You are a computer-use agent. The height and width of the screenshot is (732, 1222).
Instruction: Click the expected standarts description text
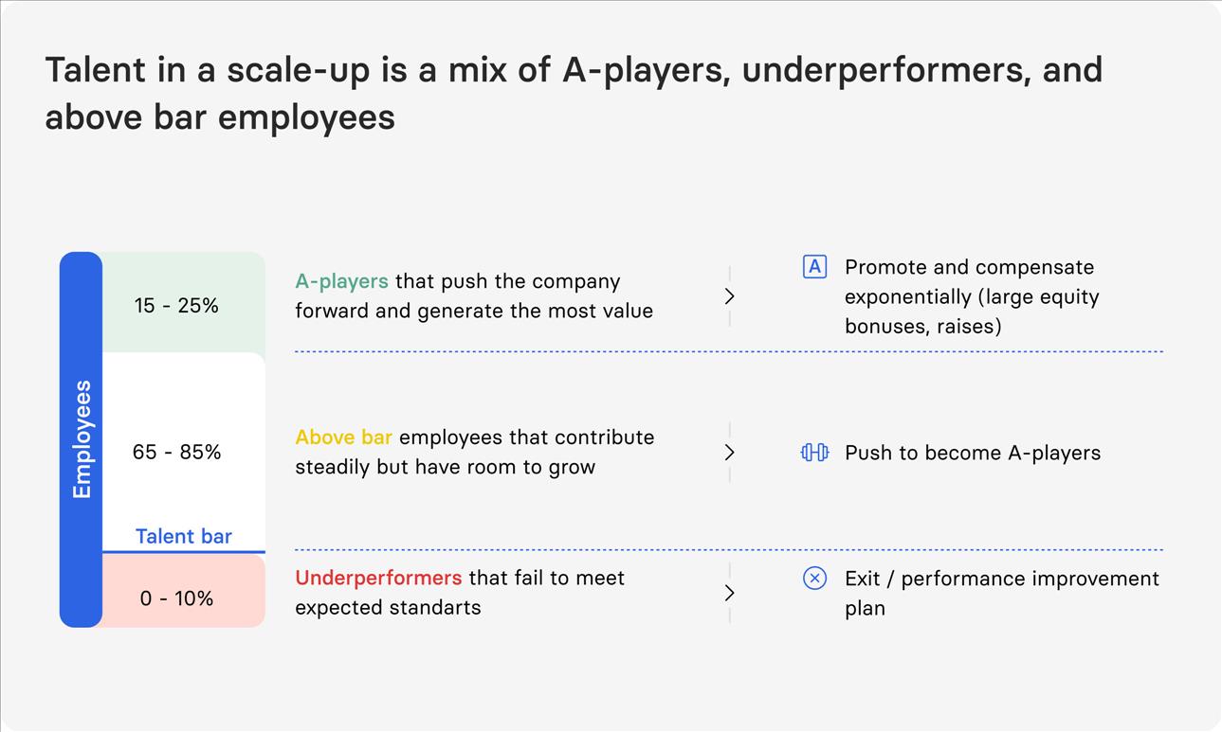pos(388,608)
